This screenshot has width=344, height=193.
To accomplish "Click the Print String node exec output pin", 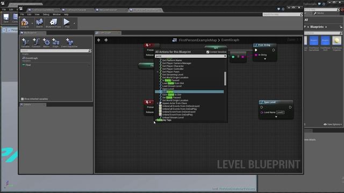I will [274, 50].
